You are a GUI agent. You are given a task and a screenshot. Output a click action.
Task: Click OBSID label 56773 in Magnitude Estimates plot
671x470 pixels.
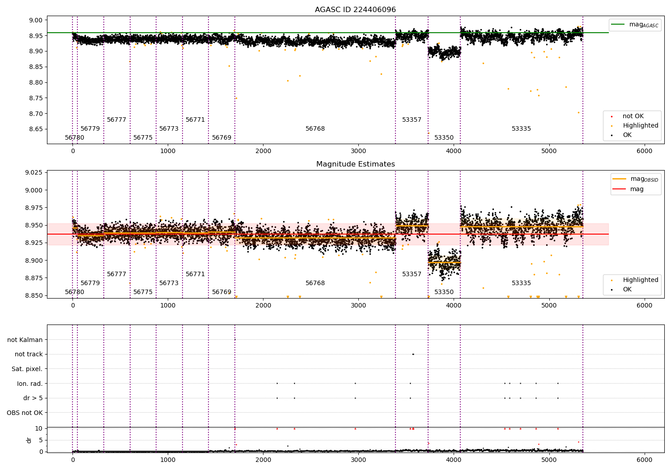point(169,283)
